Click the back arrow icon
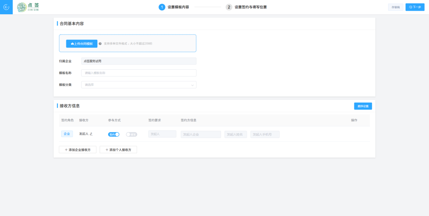The height and width of the screenshot is (216, 429). [6, 7]
